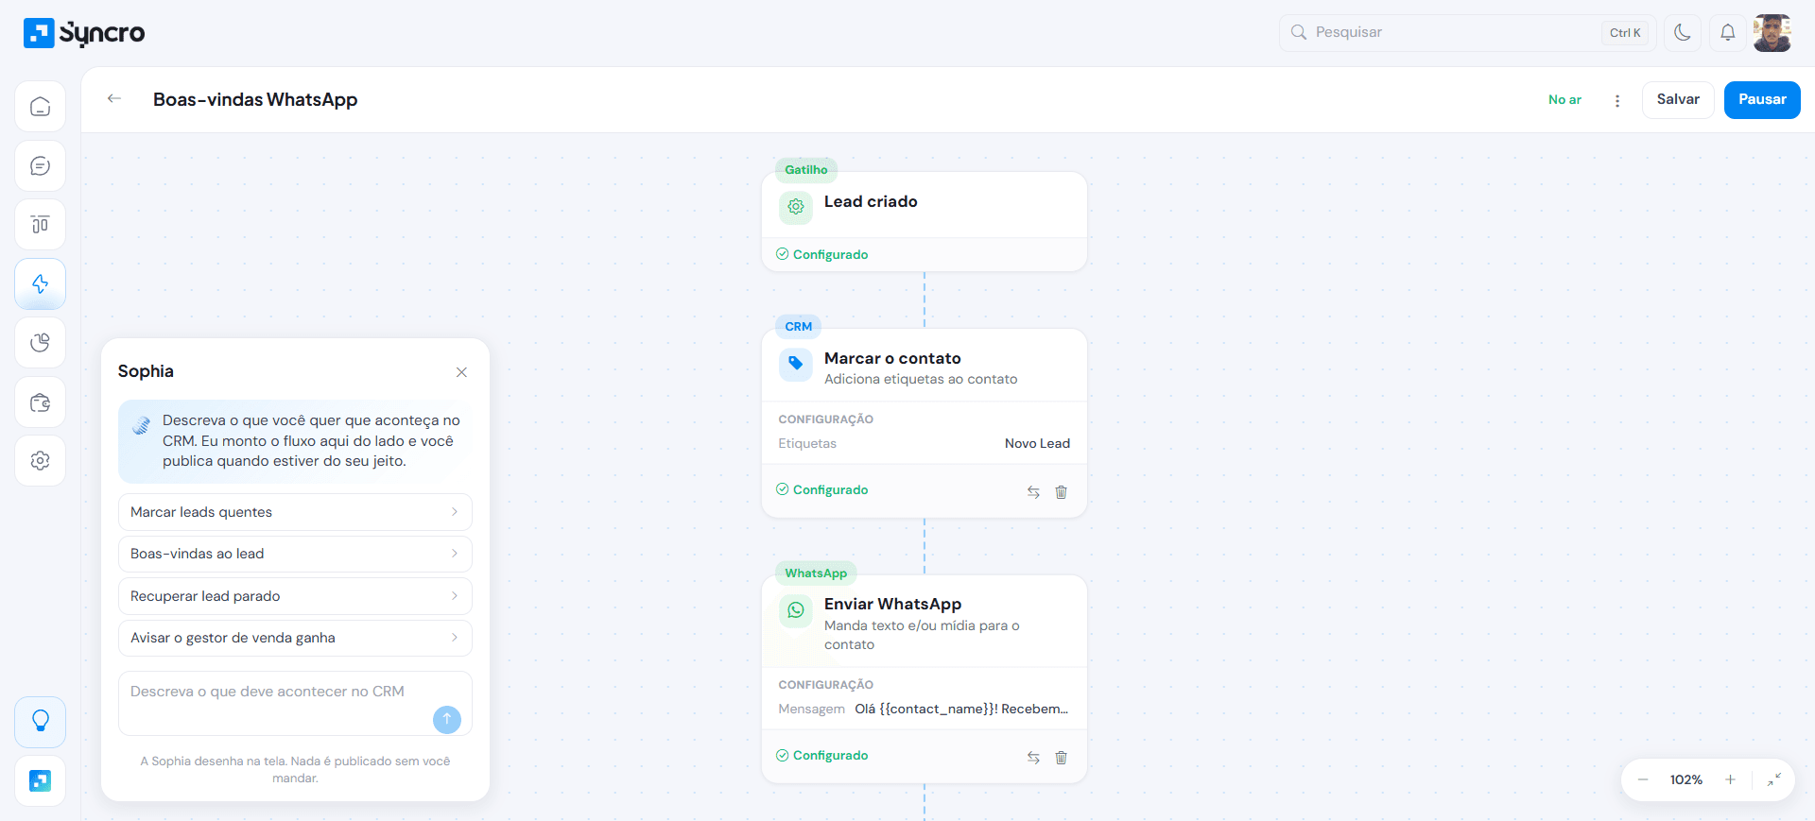Click the Olá {{contact_name}} message preview
The width and height of the screenshot is (1815, 821).
pyautogui.click(x=961, y=710)
